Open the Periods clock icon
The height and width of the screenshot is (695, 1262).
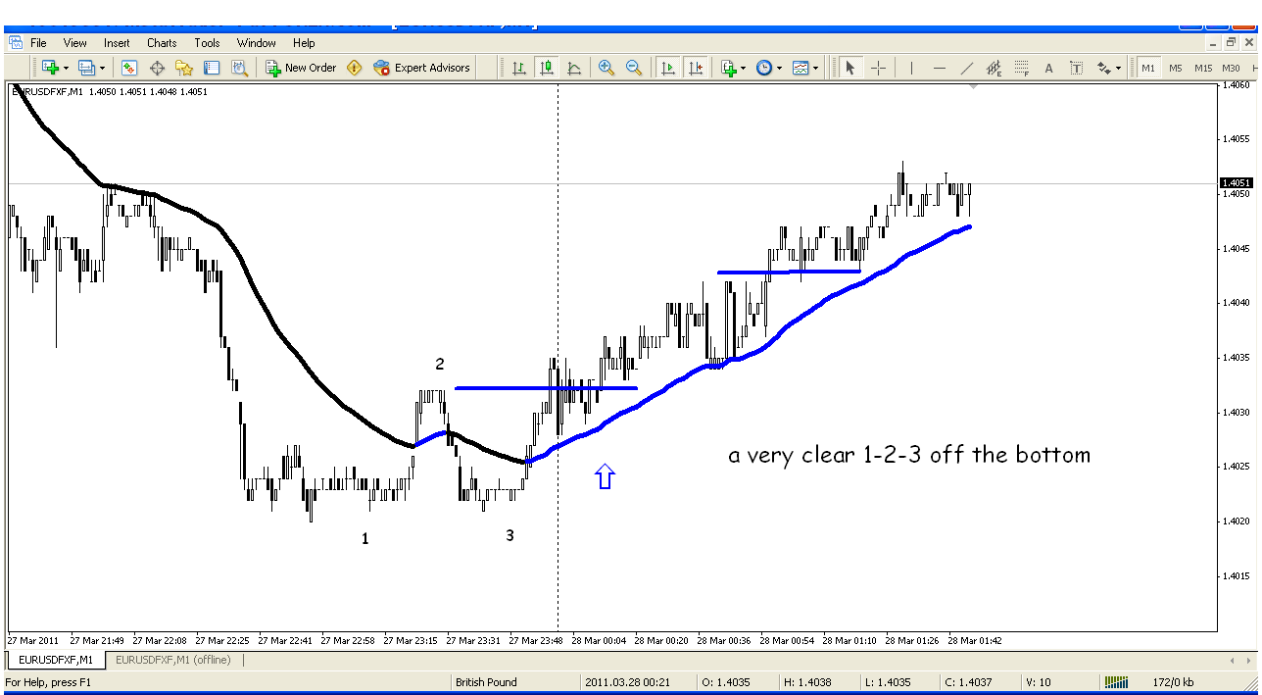point(764,68)
